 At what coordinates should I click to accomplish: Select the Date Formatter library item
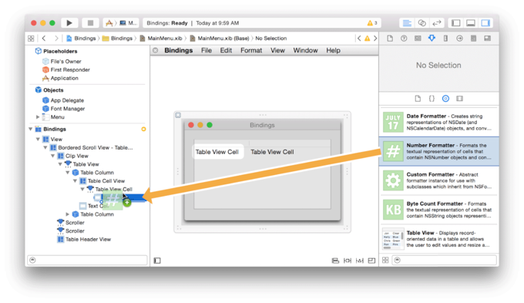pyautogui.click(x=438, y=122)
